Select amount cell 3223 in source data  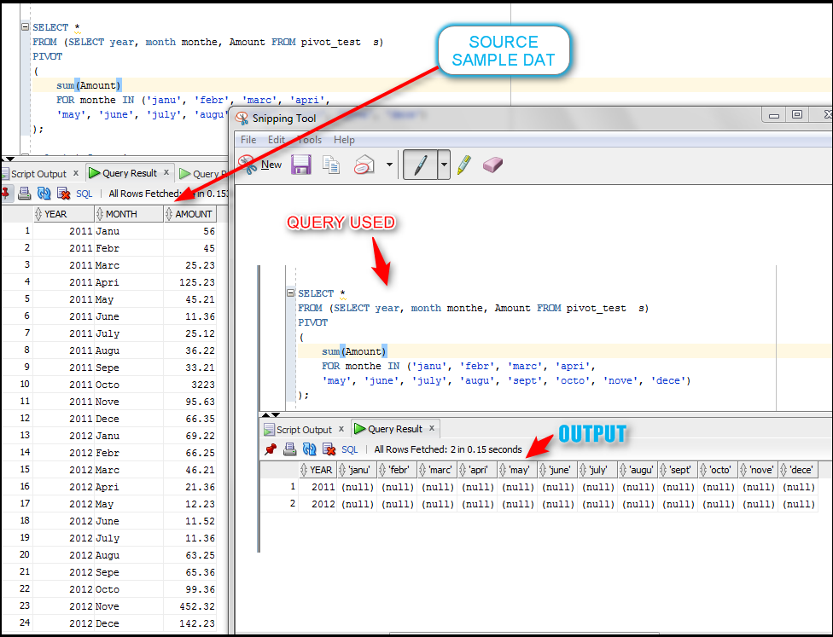pos(190,385)
